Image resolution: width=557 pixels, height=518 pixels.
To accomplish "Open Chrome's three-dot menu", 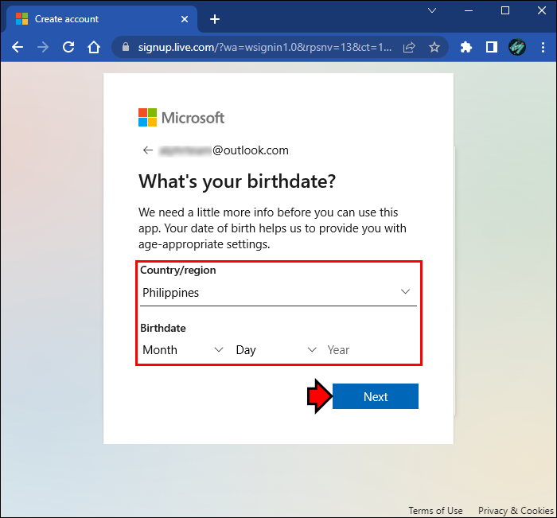I will [543, 47].
